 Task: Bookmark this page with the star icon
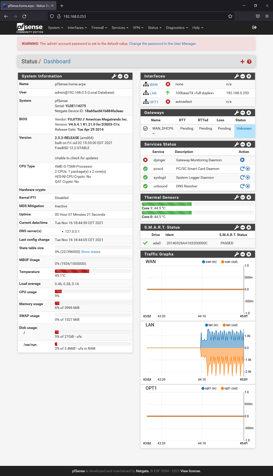point(230,16)
